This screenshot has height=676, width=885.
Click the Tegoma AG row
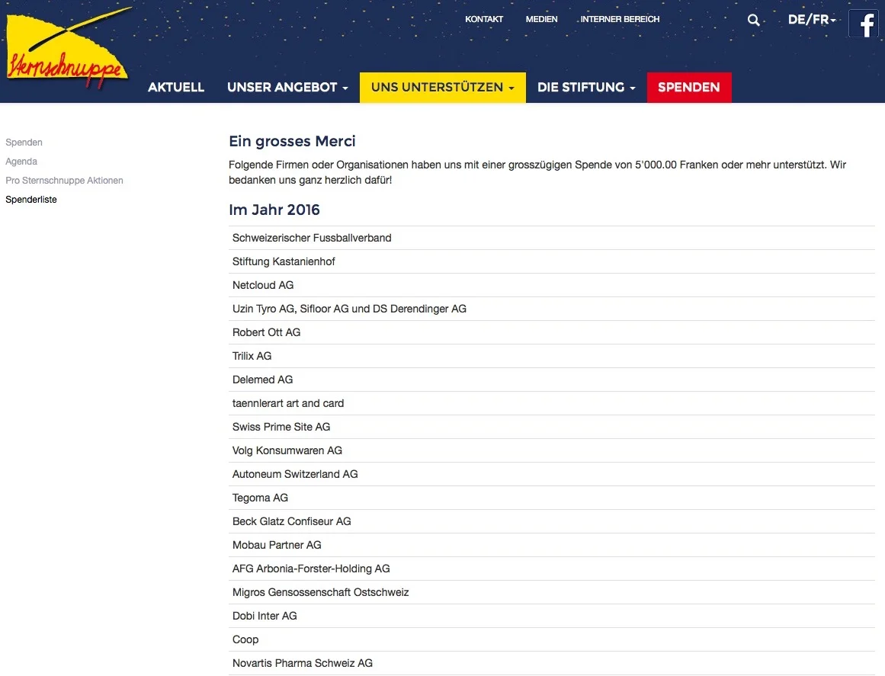[x=551, y=498]
